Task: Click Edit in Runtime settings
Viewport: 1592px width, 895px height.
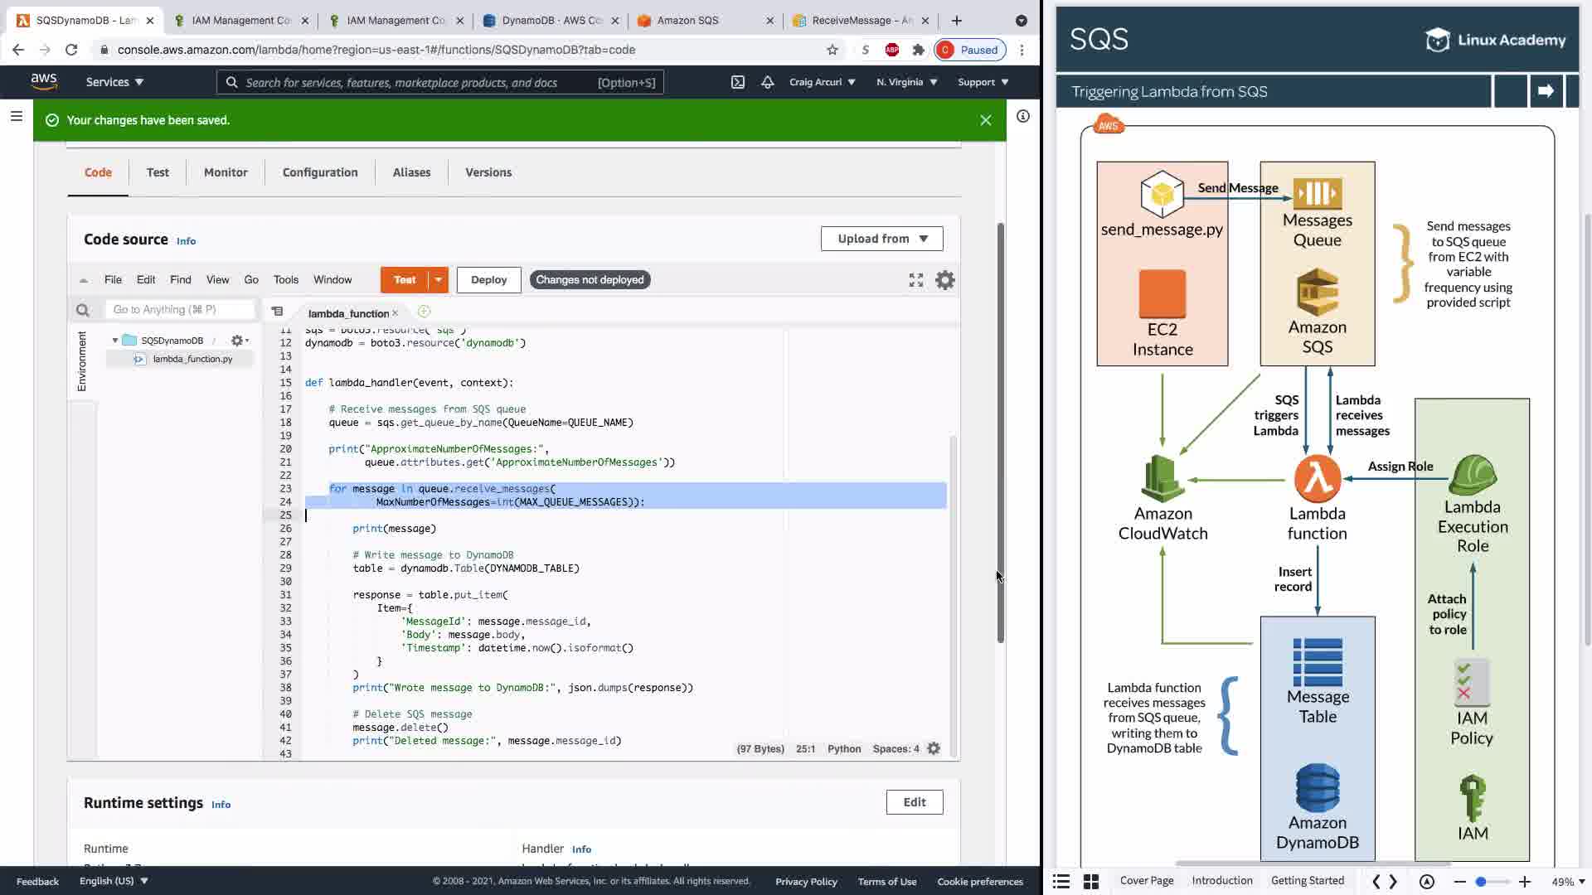Action: 914,802
